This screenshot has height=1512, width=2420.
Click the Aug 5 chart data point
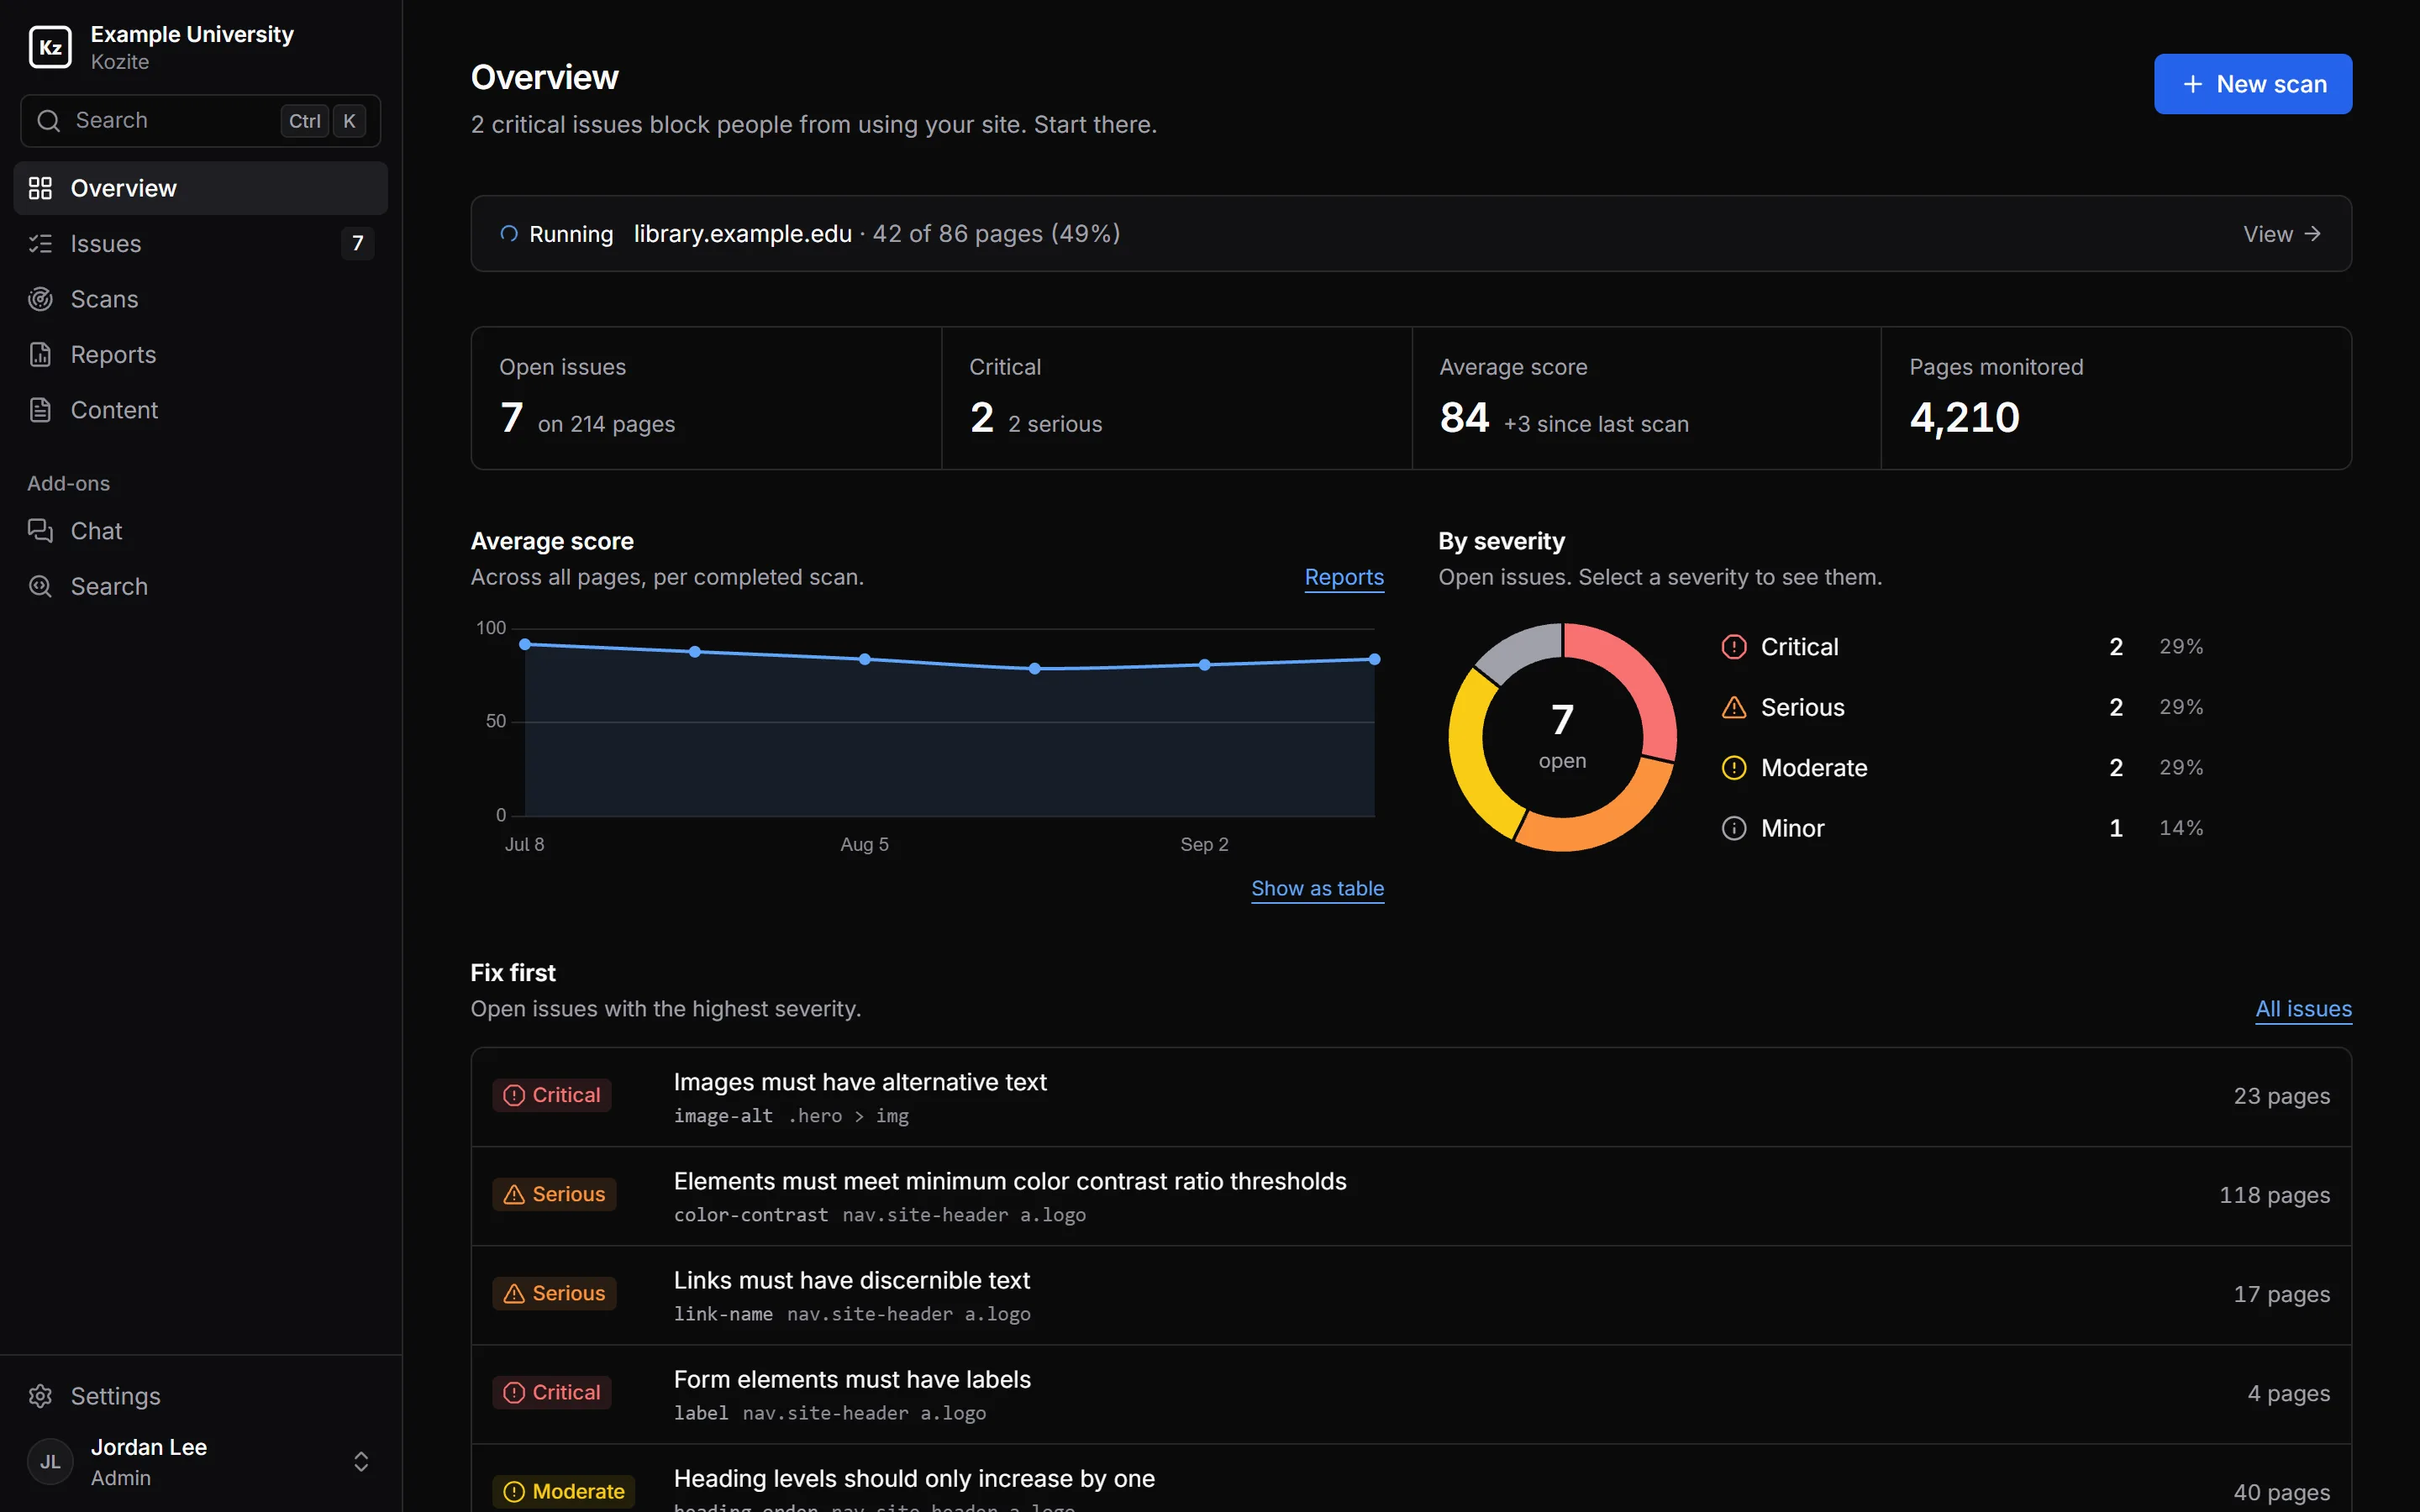point(865,659)
